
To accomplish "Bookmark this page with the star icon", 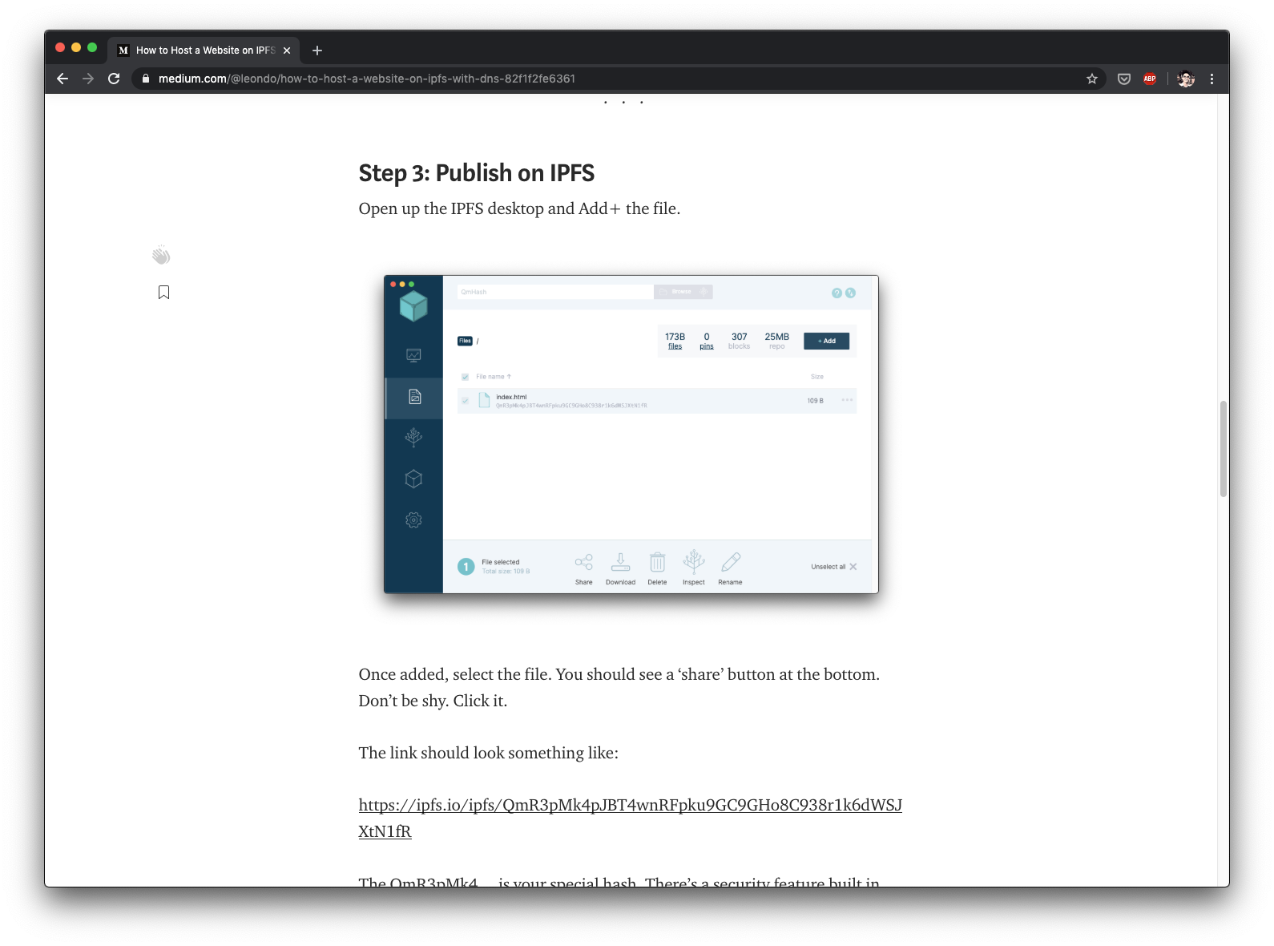I will [1091, 79].
